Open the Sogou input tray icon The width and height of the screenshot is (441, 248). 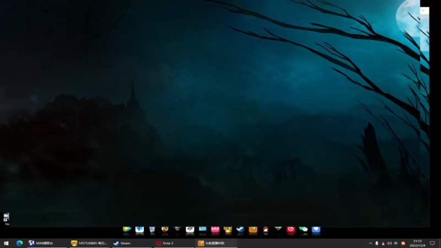click(x=403, y=243)
